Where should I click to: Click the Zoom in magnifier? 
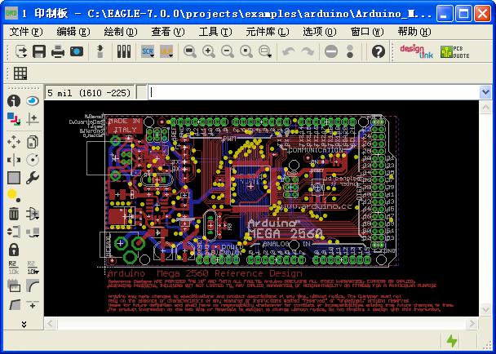208,51
